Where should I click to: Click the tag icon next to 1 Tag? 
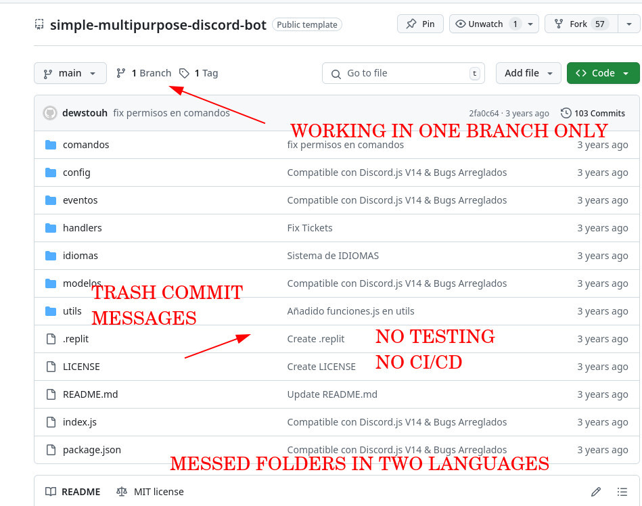click(x=184, y=73)
